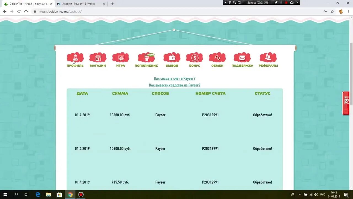Screen dimensions: 353x199
Task: Show hidden system tray icons
Action: [300, 195]
